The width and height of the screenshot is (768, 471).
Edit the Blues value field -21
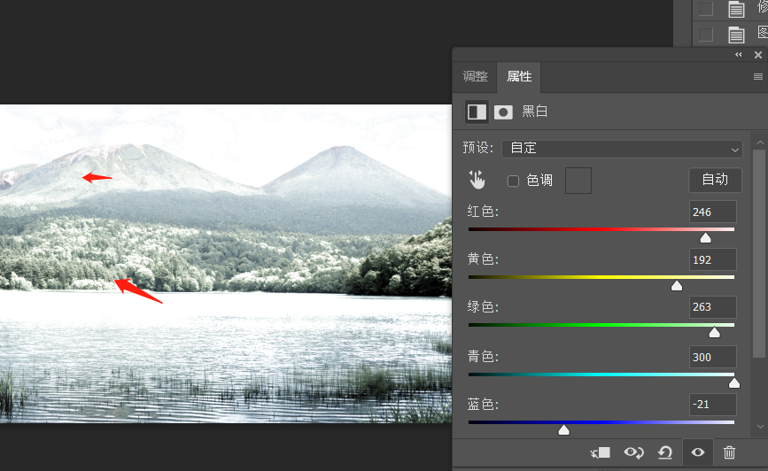click(x=713, y=405)
